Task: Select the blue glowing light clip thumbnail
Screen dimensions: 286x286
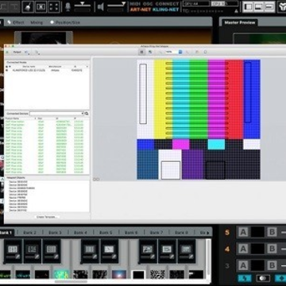Action: [119, 274]
